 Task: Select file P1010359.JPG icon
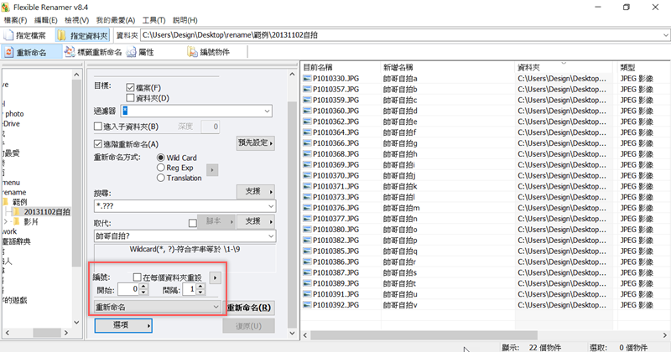point(307,100)
